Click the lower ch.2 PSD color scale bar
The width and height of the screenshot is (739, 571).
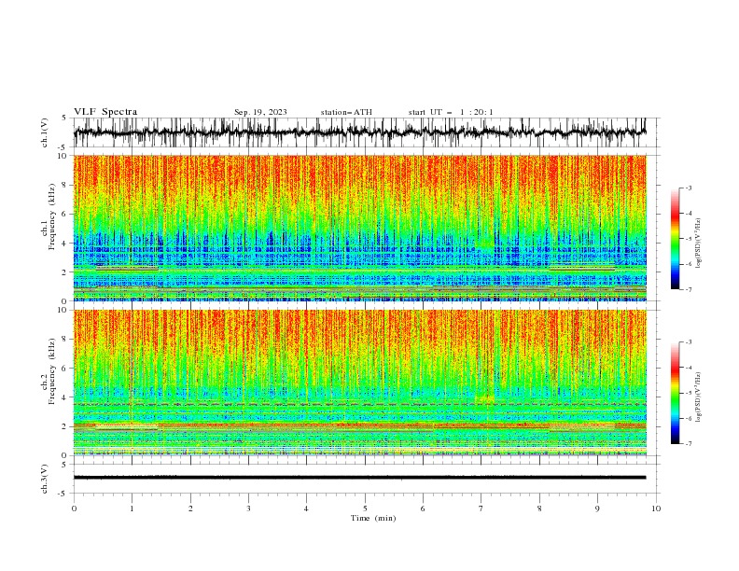(x=676, y=393)
